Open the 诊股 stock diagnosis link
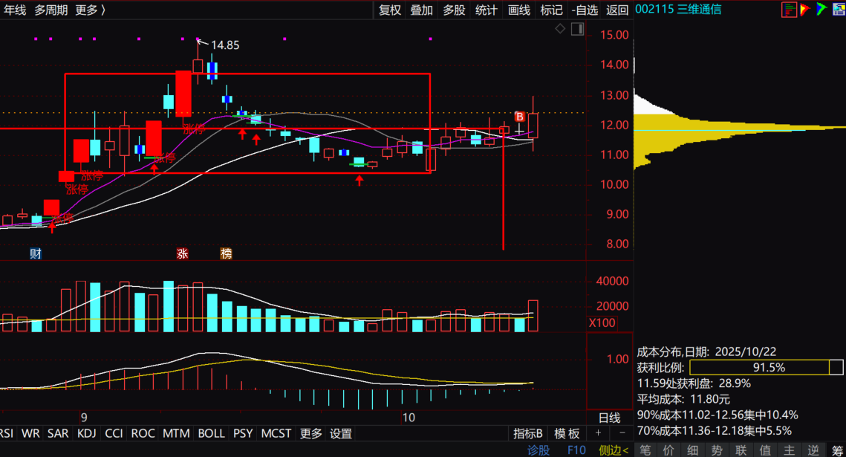This screenshot has height=457, width=846. 538,450
